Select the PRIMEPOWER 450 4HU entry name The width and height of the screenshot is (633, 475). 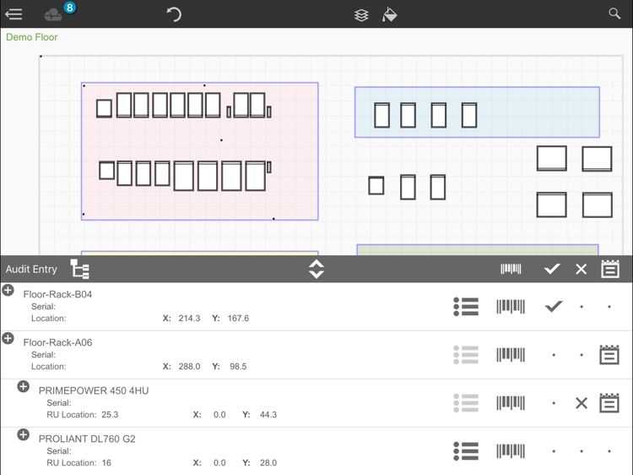coord(94,390)
